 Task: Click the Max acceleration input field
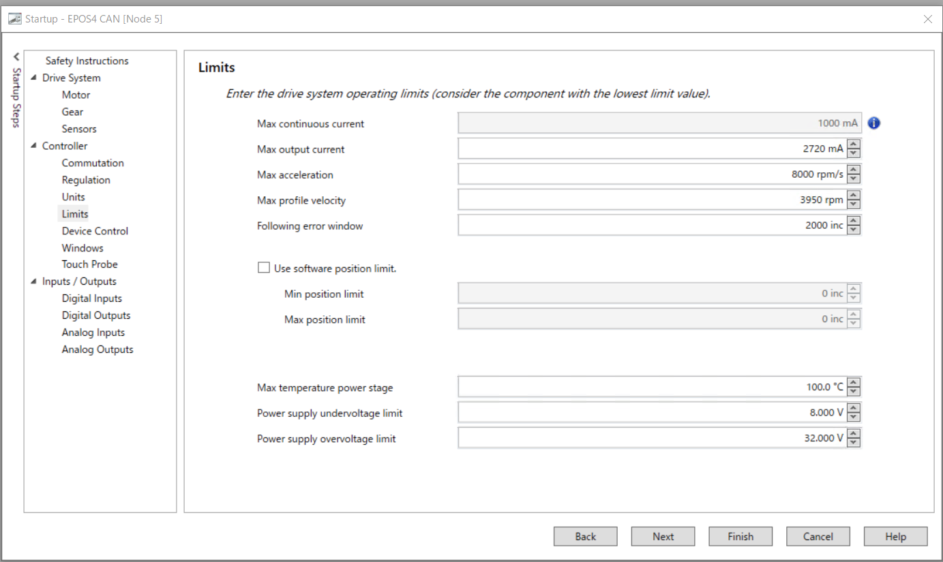(x=653, y=174)
